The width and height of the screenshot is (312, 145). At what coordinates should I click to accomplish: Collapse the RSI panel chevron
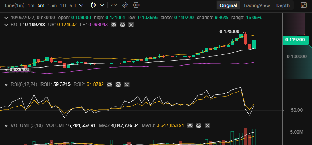pyautogui.click(x=7, y=85)
